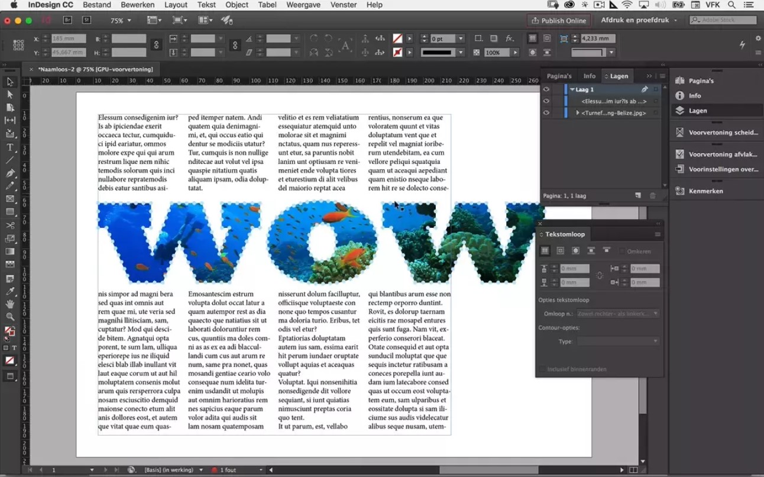Viewport: 764px width, 477px height.
Task: Toggle visibility of Laag 1
Action: (x=546, y=89)
